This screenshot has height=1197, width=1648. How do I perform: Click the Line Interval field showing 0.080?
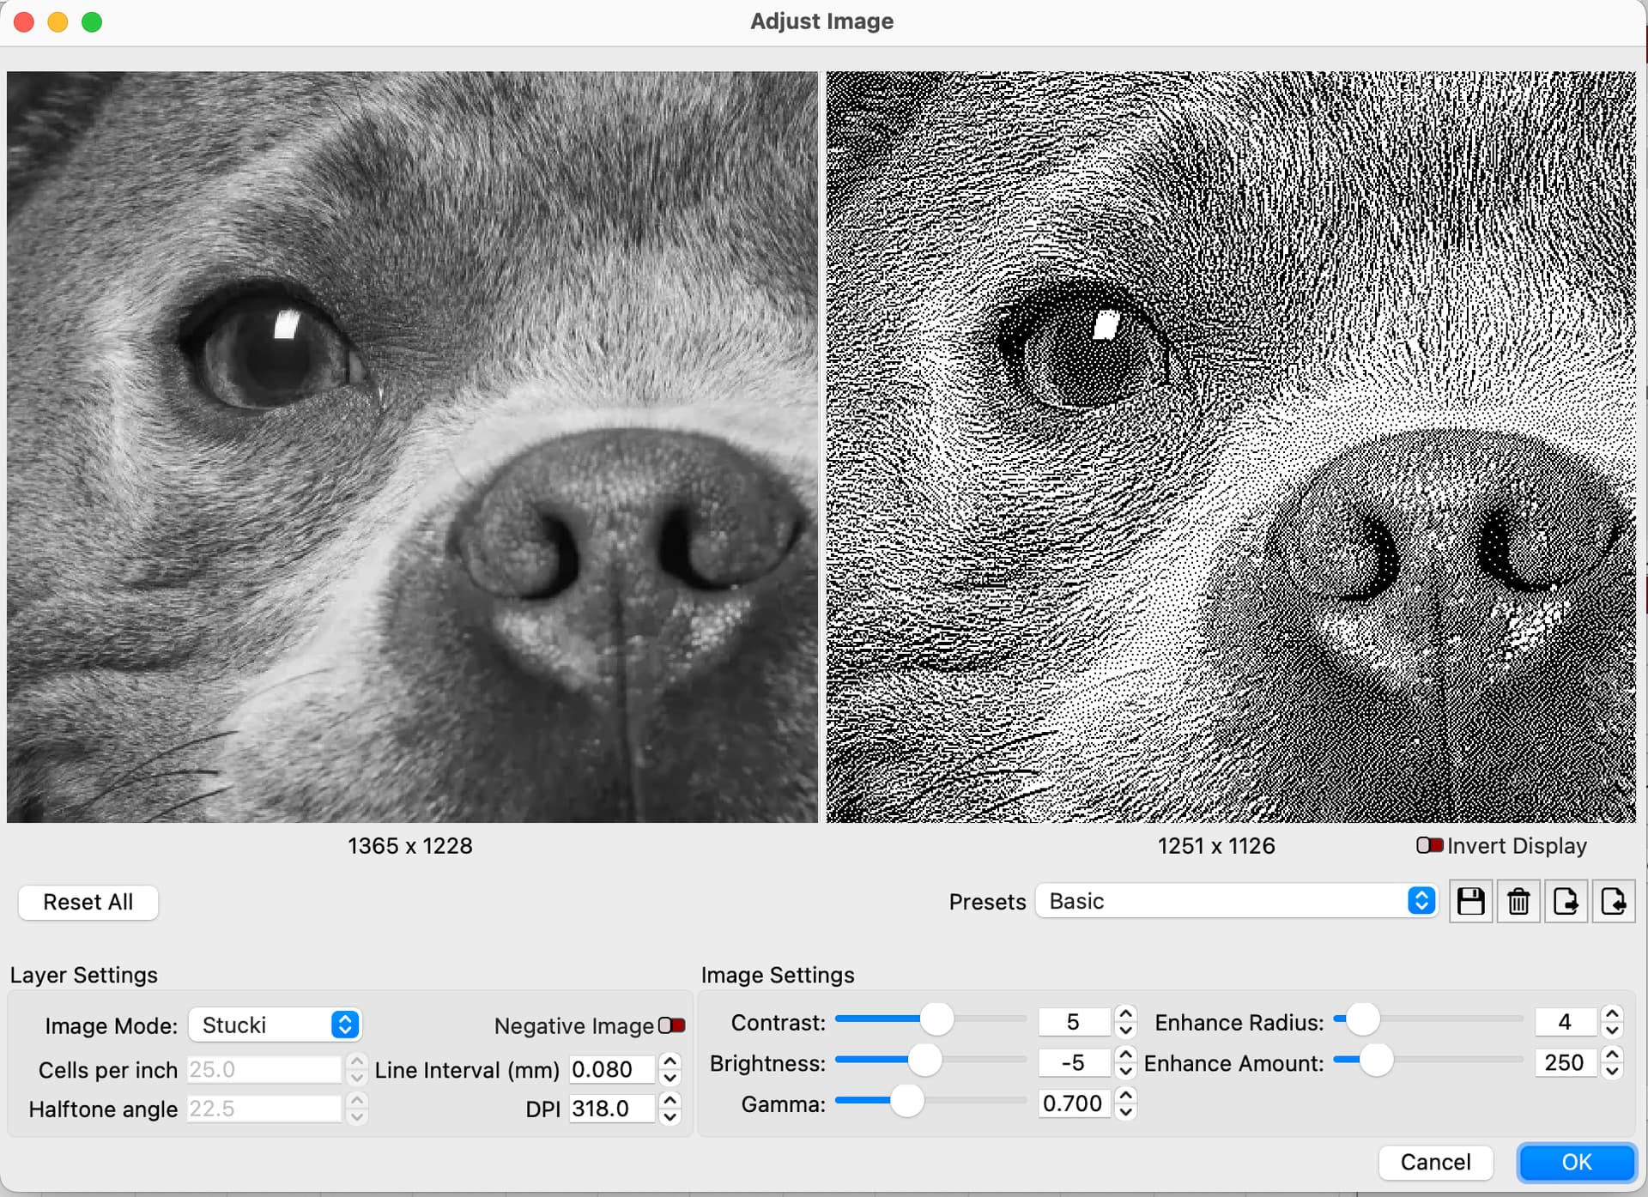(612, 1069)
